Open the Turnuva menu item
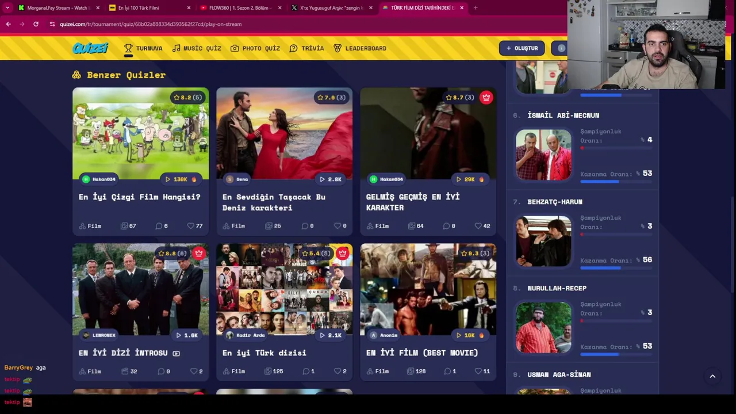The width and height of the screenshot is (736, 414). (x=143, y=48)
